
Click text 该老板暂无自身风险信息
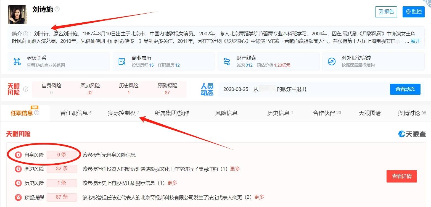[109, 155]
